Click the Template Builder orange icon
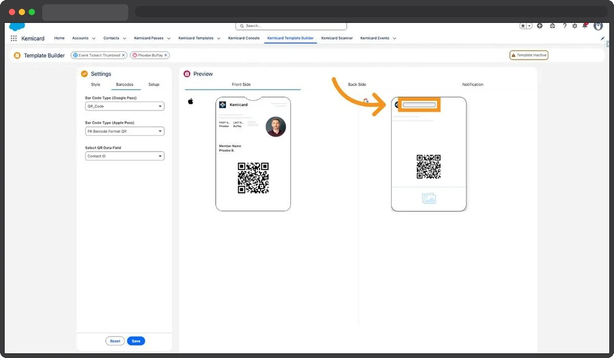The width and height of the screenshot is (614, 358). (17, 55)
